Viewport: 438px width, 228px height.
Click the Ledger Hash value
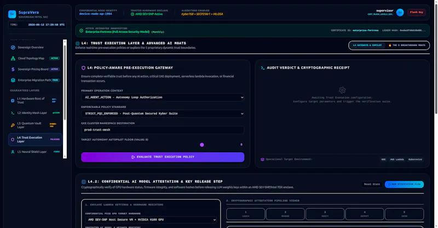tap(413, 31)
